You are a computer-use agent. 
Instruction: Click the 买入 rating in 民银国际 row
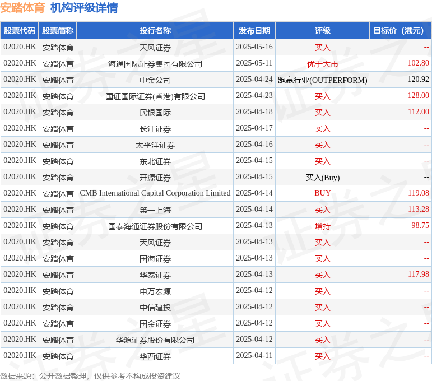[x=323, y=113]
